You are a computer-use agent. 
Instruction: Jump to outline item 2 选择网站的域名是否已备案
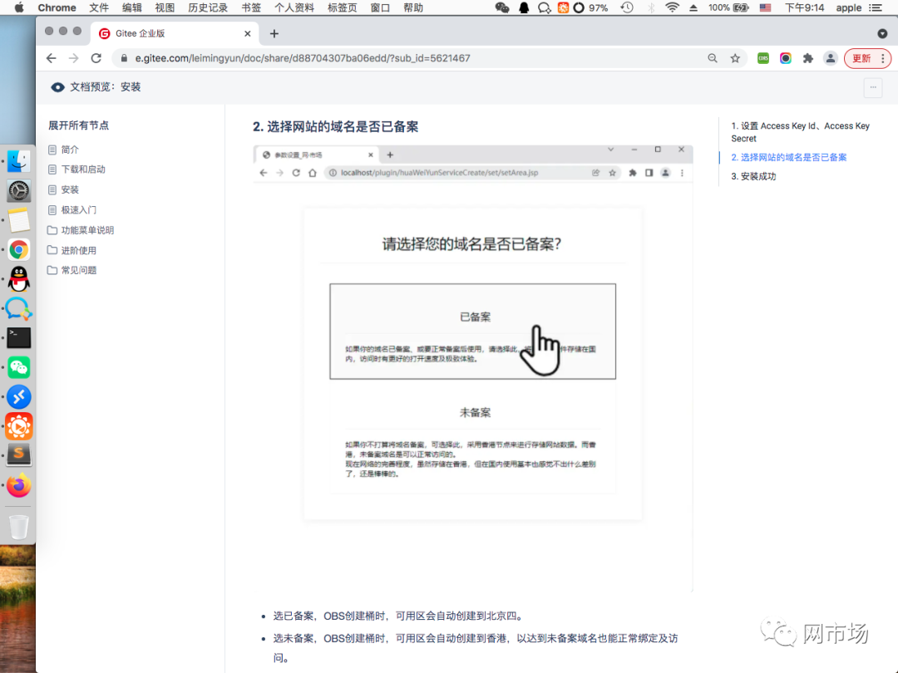click(x=788, y=157)
